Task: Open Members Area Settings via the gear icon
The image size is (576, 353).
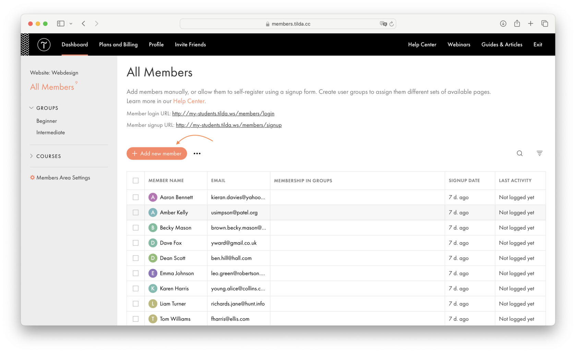Action: click(x=32, y=178)
